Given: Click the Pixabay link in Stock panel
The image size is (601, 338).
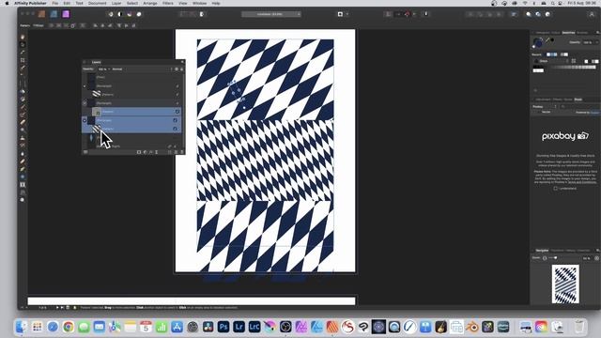Looking at the screenshot, I should tap(594, 113).
